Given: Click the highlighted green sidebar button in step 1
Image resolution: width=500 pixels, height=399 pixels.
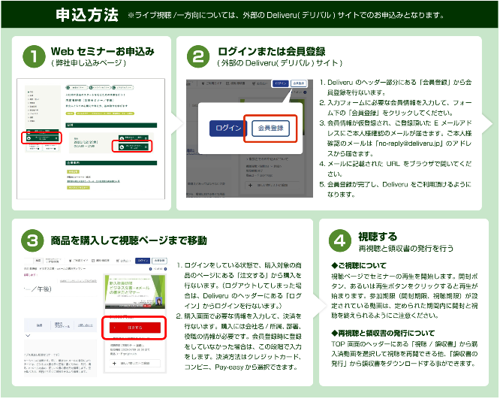Looking at the screenshot, I should click(42, 138).
